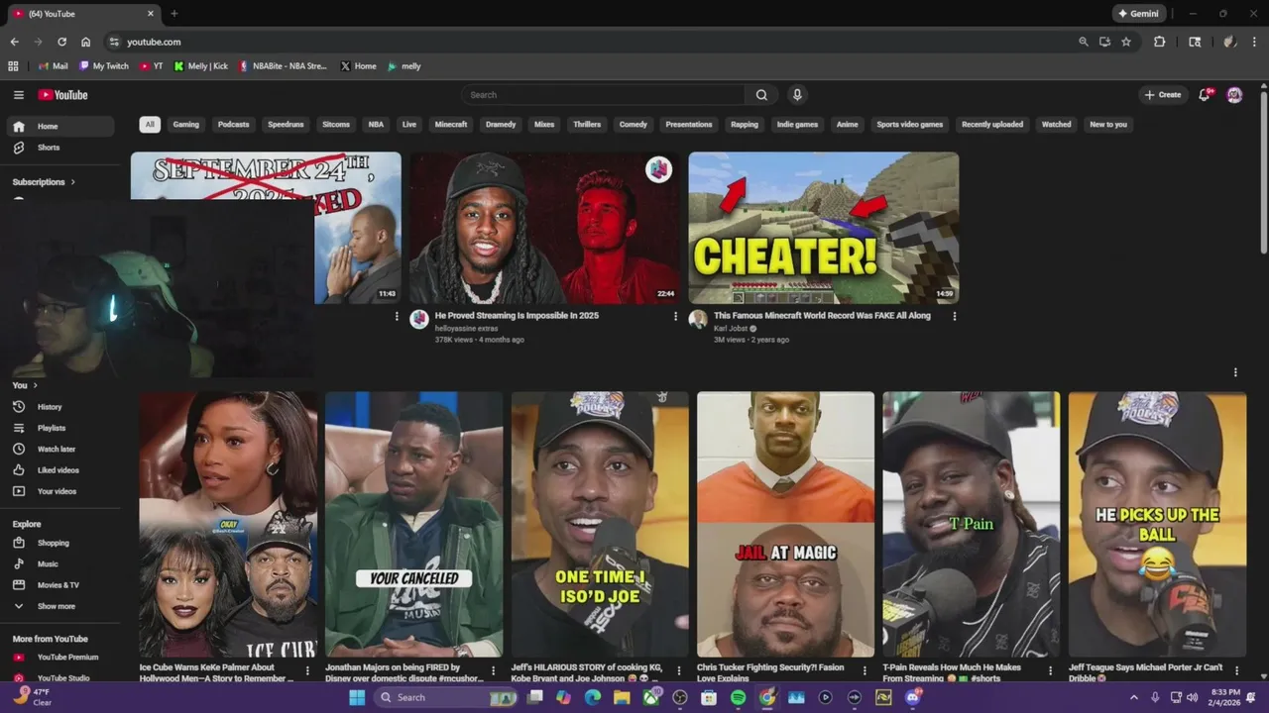Select the NBA filter chip
The image size is (1269, 713).
(376, 125)
